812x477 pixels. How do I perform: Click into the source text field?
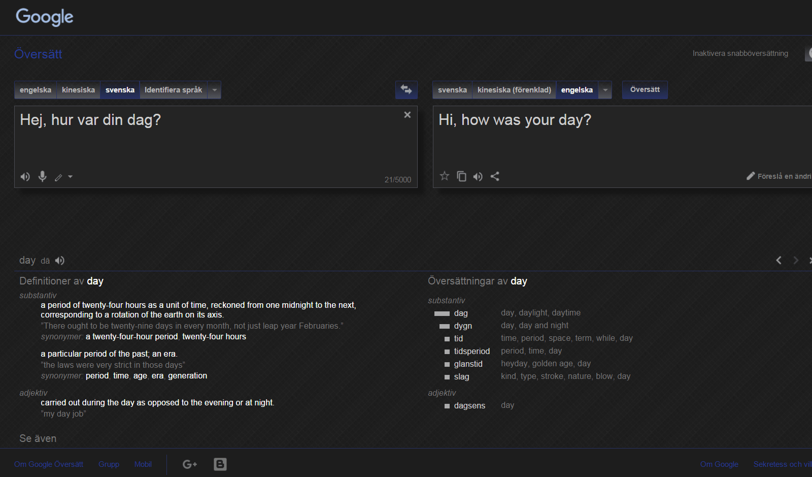click(216, 147)
